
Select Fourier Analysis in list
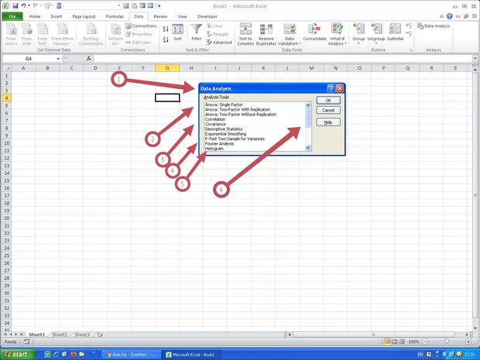coord(220,144)
